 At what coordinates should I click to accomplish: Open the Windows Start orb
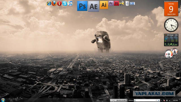3,100
